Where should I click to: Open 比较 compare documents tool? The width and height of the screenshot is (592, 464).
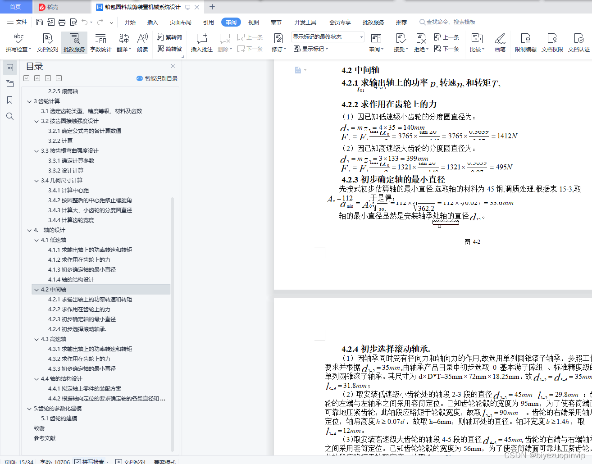pos(477,43)
